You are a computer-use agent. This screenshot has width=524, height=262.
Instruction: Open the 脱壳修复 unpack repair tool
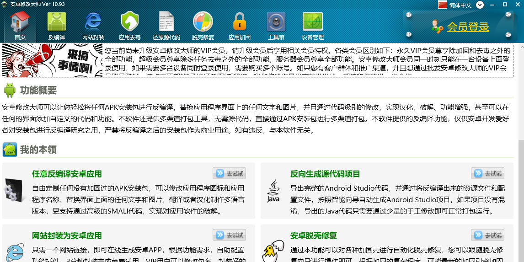click(203, 26)
